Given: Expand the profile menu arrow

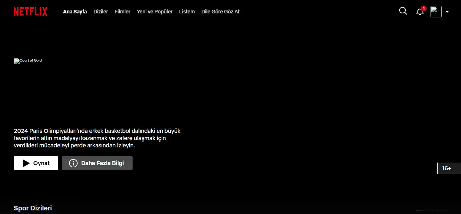Looking at the screenshot, I should 447,12.
